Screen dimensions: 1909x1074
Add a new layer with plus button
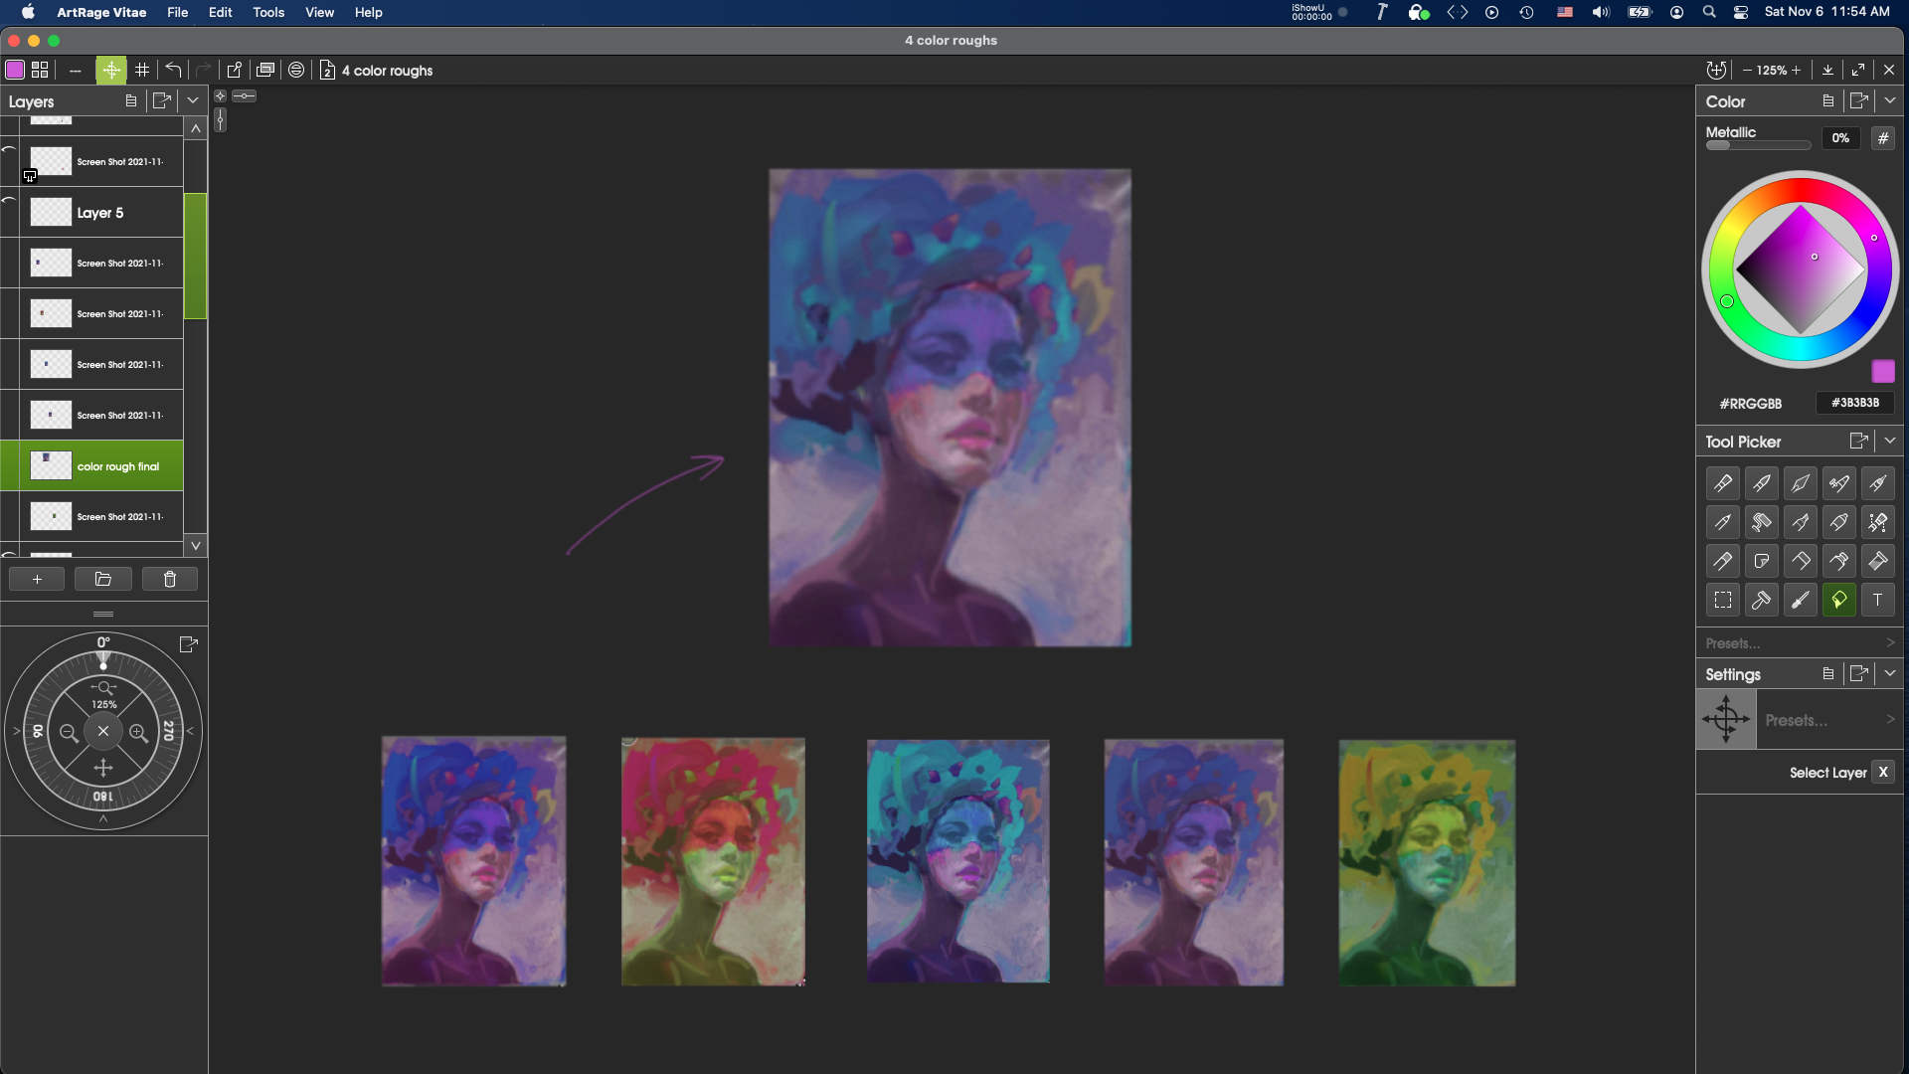point(37,580)
